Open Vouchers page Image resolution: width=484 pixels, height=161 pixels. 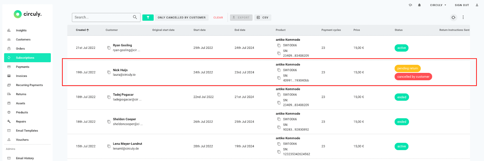[28, 140]
